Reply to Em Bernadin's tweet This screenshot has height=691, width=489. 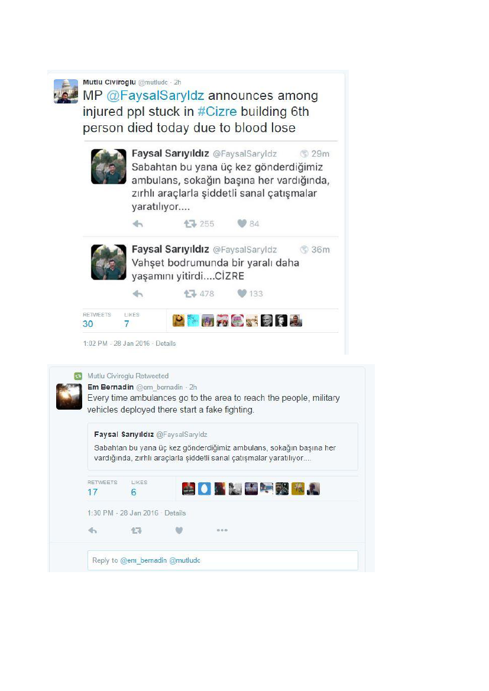[x=93, y=531]
